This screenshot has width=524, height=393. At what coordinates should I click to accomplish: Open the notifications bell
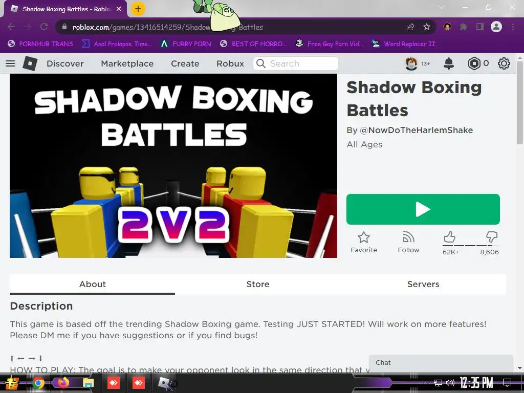point(448,63)
